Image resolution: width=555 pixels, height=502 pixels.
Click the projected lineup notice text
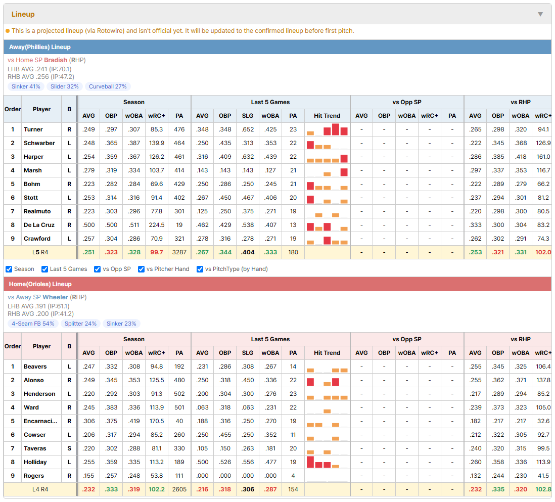pyautogui.click(x=182, y=31)
